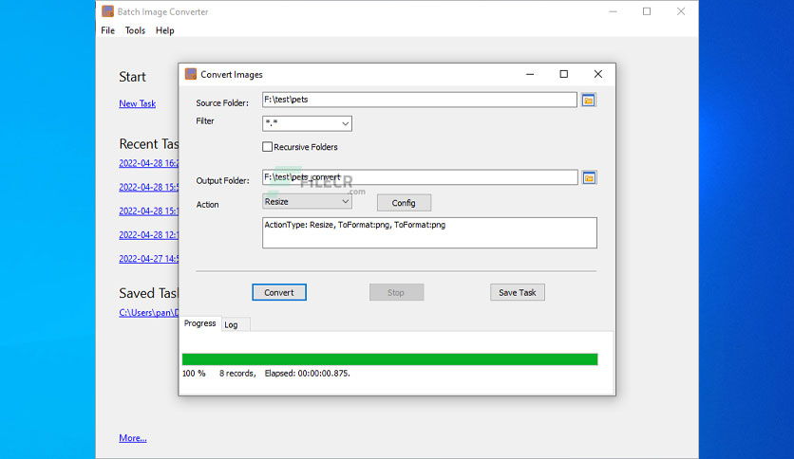Screen dimensions: 794x459
Task: Minimize the Convert Images dialog
Action: 530,74
